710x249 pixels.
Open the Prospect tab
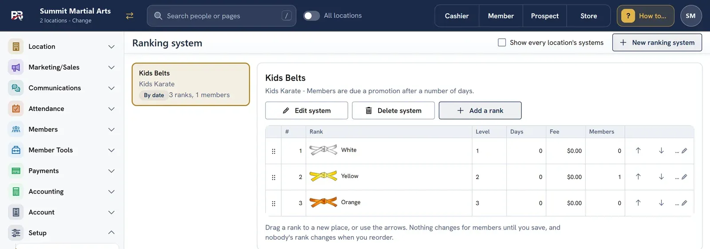pyautogui.click(x=544, y=16)
